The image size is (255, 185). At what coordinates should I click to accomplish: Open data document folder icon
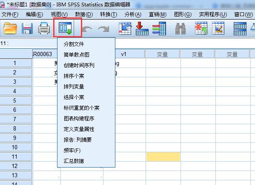pos(10,28)
